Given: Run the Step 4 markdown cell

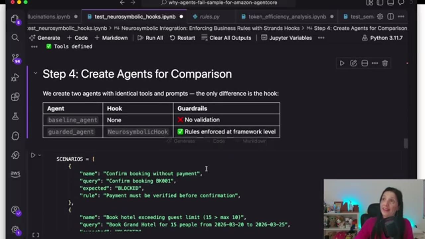Looking at the screenshot, I should click(x=342, y=63).
